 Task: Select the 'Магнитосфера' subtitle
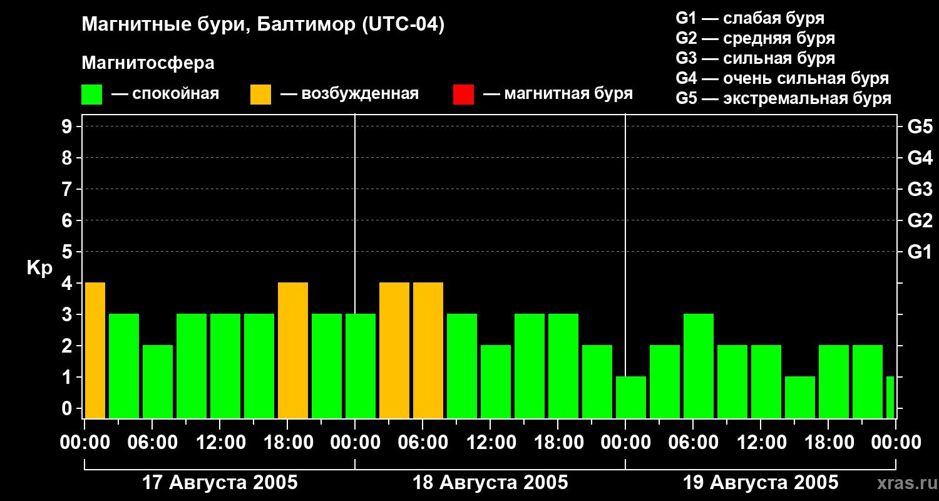coord(148,63)
